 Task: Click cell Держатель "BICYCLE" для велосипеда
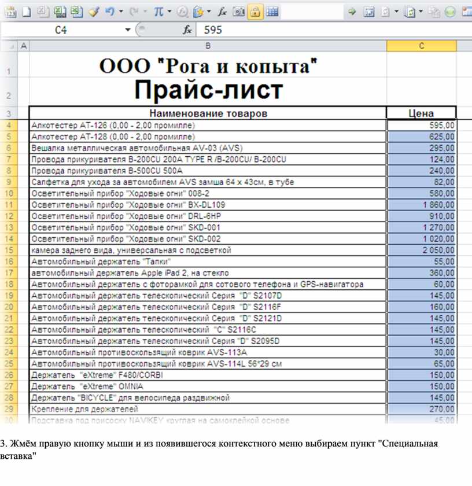208,398
